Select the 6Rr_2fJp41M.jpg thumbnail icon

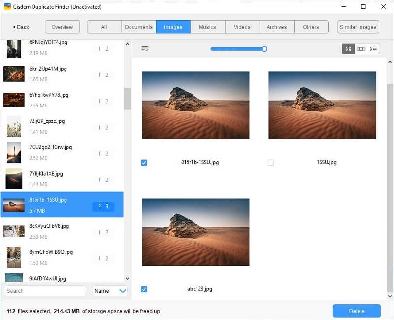pos(14,74)
